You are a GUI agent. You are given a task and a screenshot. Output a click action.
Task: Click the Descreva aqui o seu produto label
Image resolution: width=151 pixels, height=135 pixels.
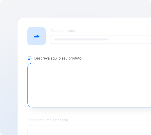pyautogui.click(x=58, y=58)
